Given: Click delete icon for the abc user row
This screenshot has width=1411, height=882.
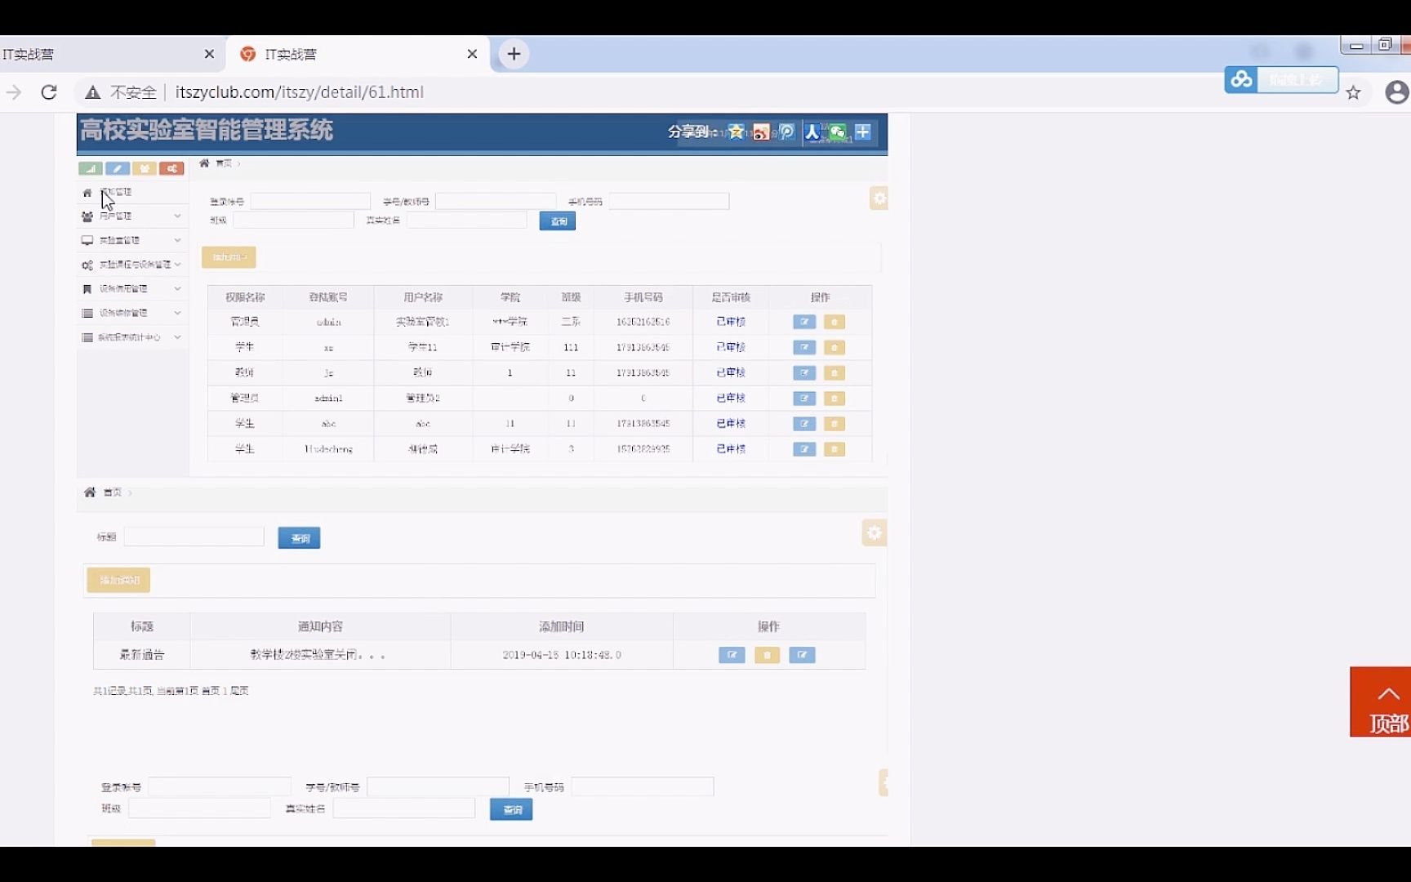Looking at the screenshot, I should click(835, 423).
